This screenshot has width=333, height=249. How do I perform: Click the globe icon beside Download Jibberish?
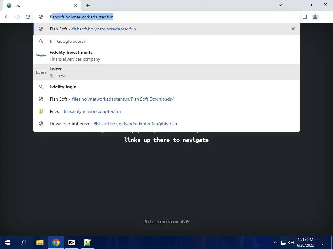(41, 124)
